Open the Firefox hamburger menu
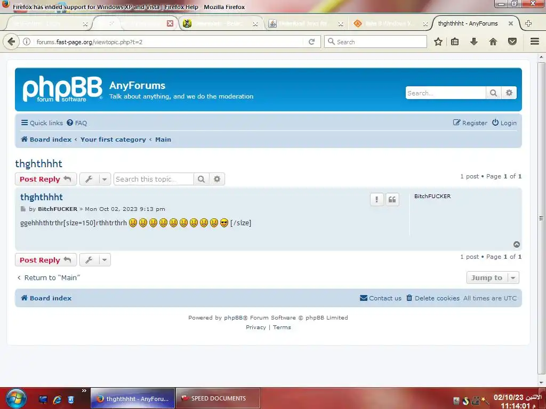 (535, 42)
